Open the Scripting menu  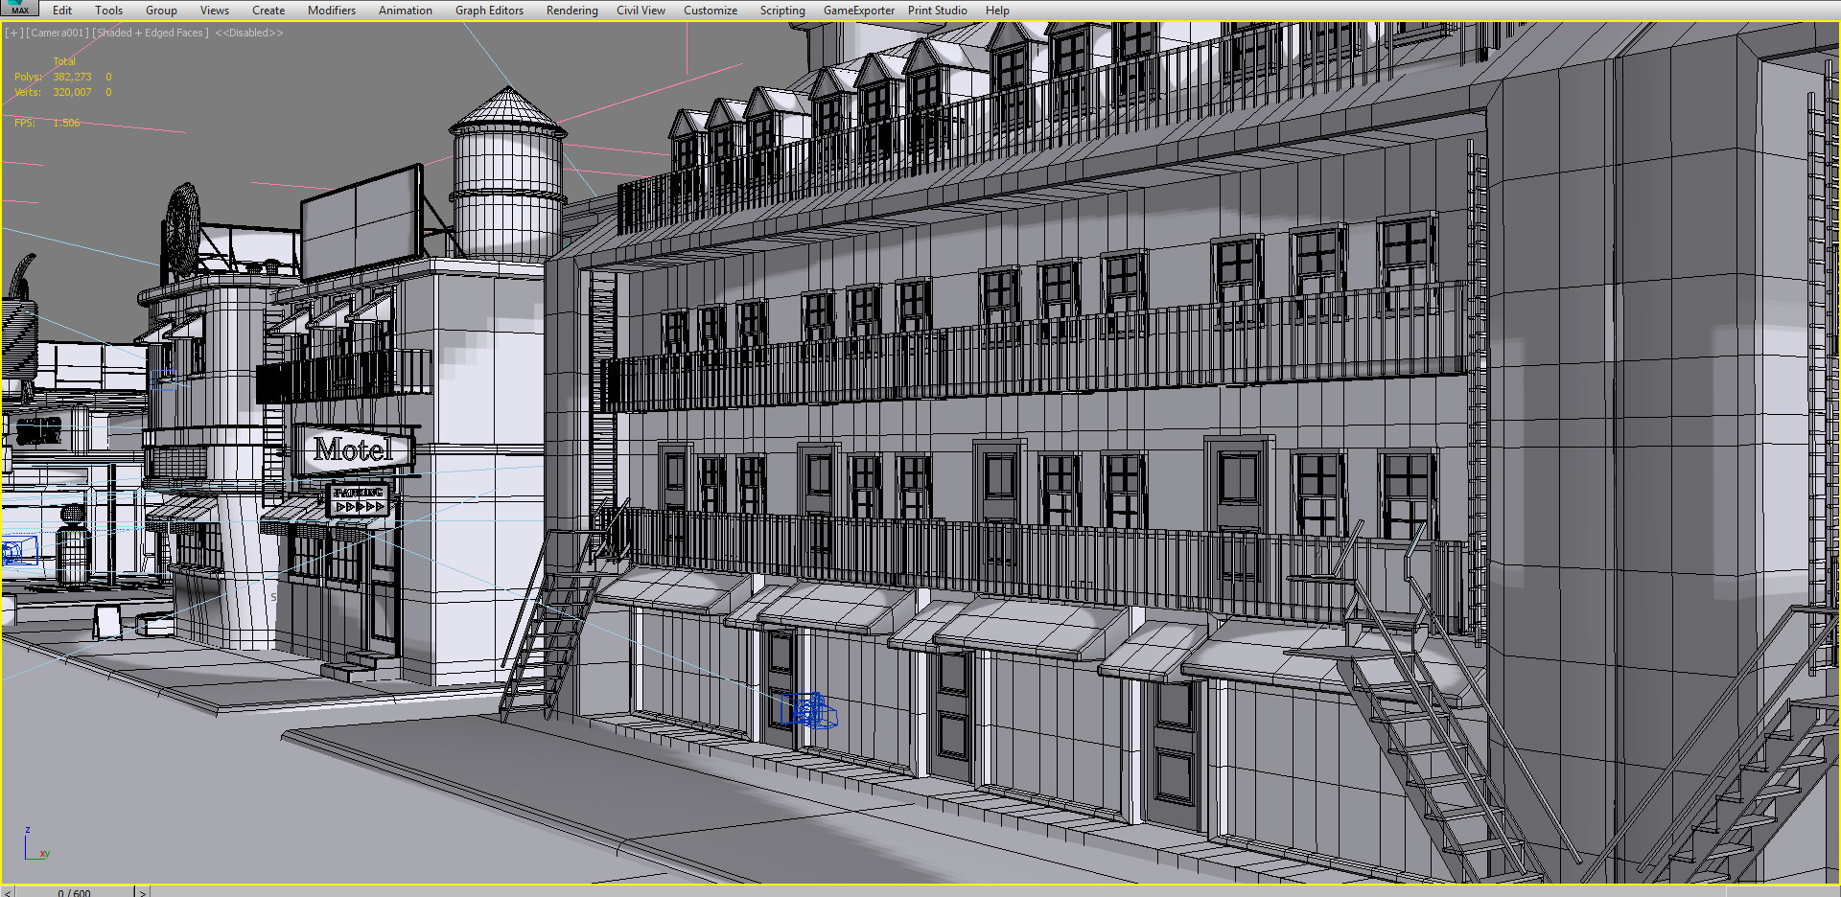click(782, 10)
